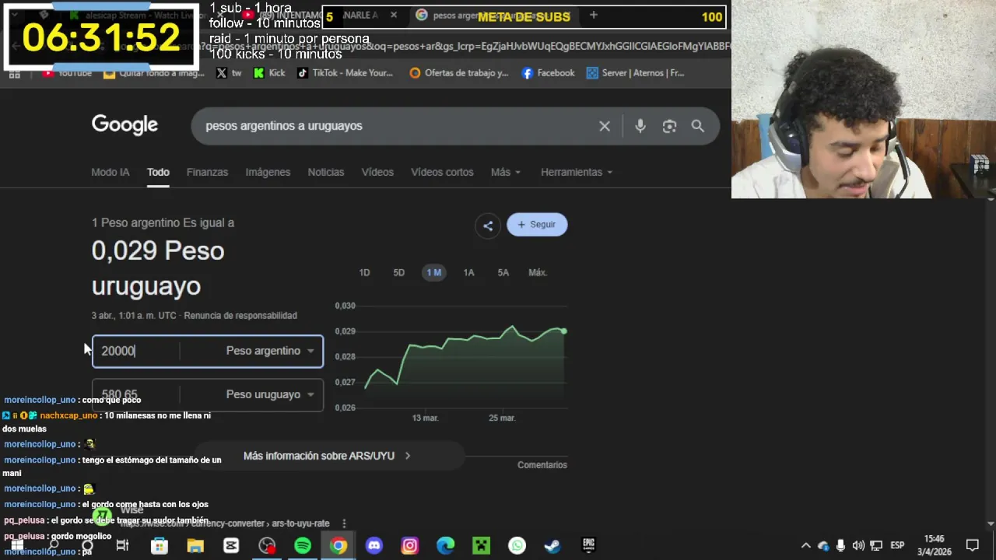Open the Wise result options menu
Screen dimensions: 996x560
[x=344, y=523]
